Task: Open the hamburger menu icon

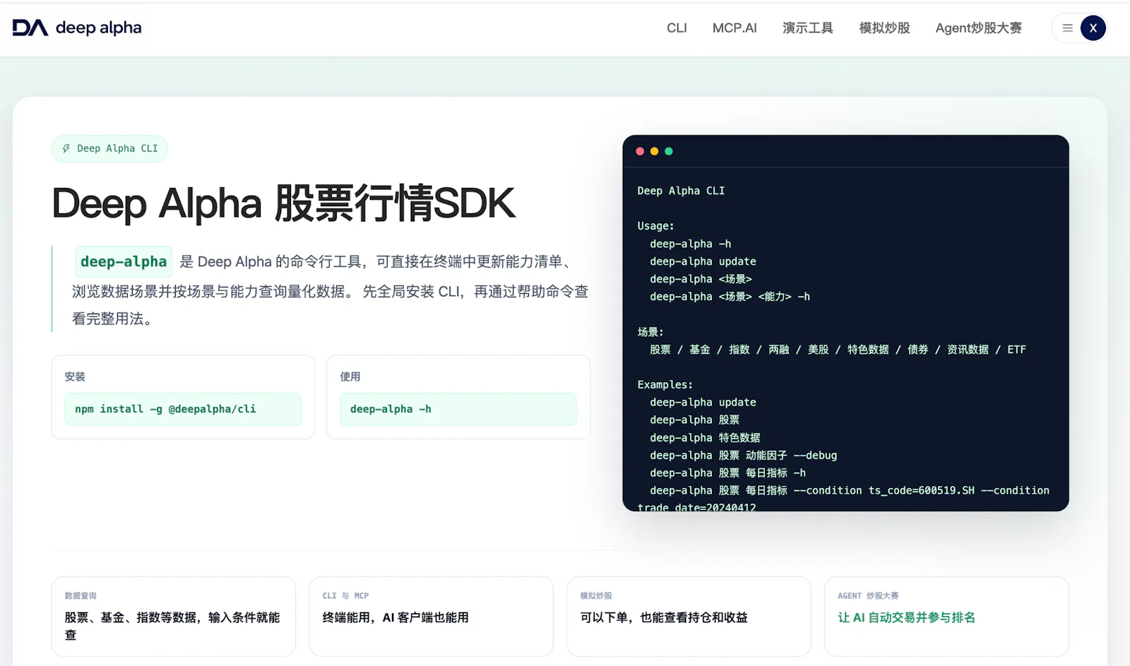Action: pos(1067,28)
